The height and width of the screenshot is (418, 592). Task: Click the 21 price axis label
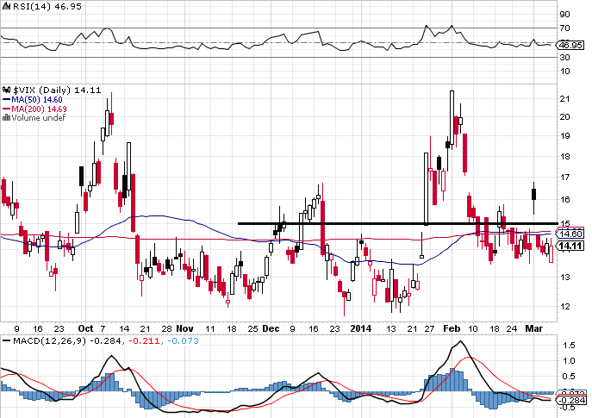[565, 99]
